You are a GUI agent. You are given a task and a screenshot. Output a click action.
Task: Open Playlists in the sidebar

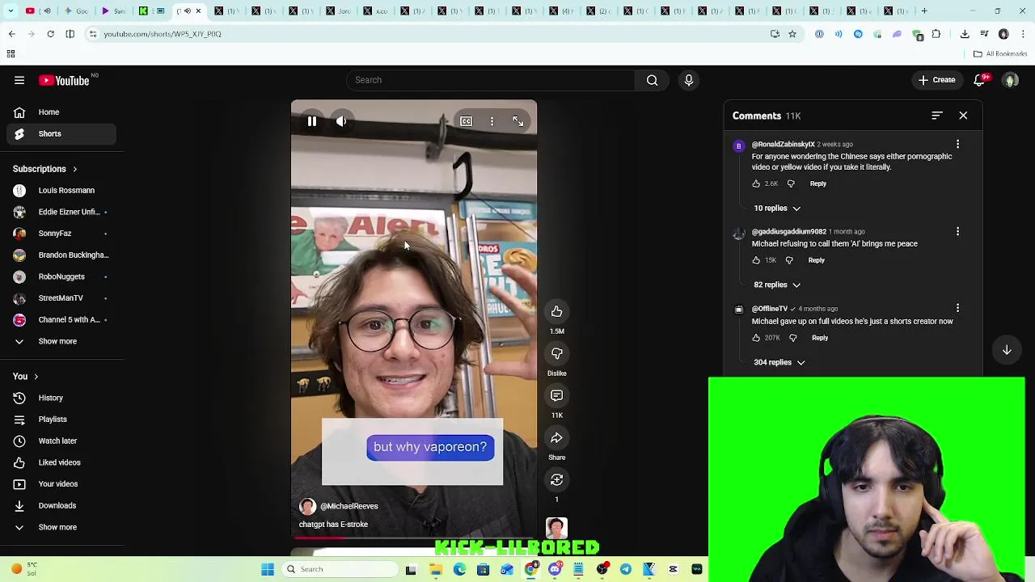tap(61, 420)
